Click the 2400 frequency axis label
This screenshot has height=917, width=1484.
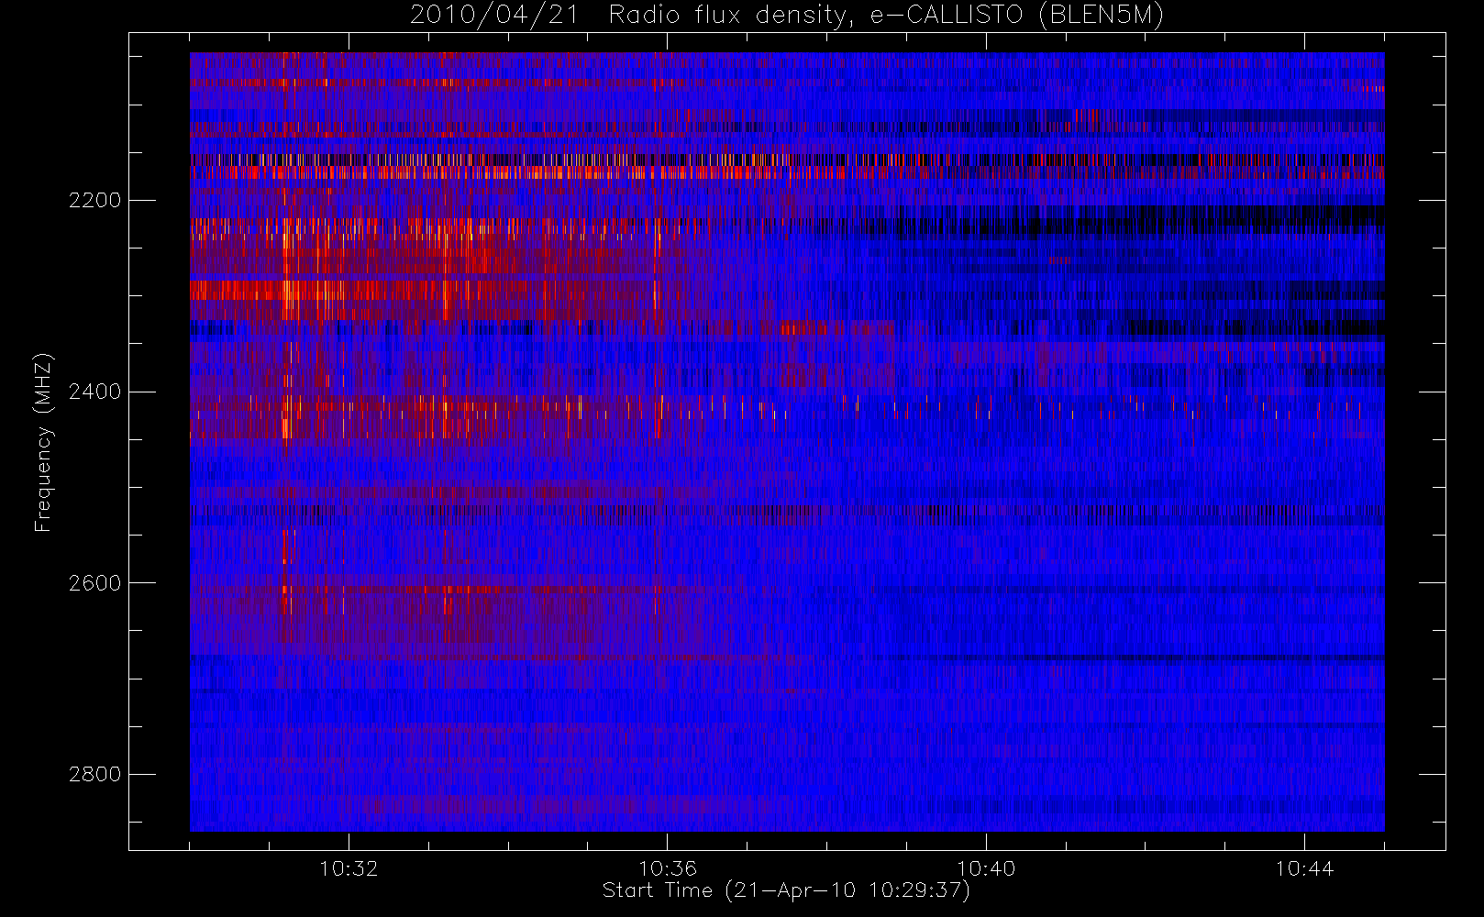[95, 392]
